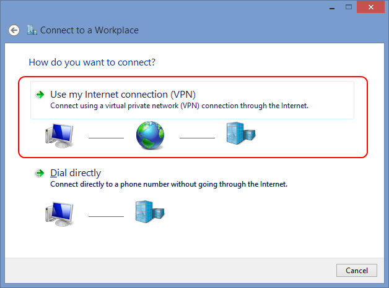Click the globe icon in the VPN diagram
This screenshot has height=288, width=389.
coord(151,135)
